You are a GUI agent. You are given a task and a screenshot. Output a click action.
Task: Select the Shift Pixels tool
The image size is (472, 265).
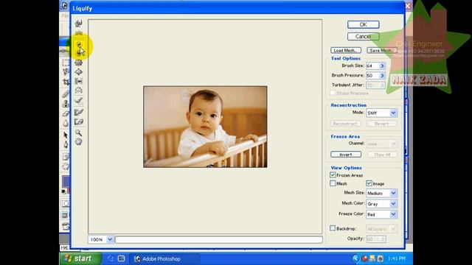click(x=79, y=82)
